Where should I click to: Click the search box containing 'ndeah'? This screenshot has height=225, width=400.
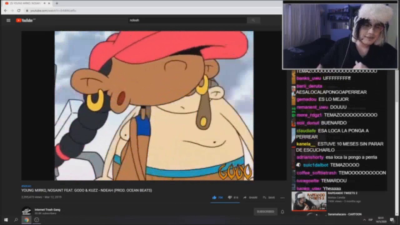point(187,20)
